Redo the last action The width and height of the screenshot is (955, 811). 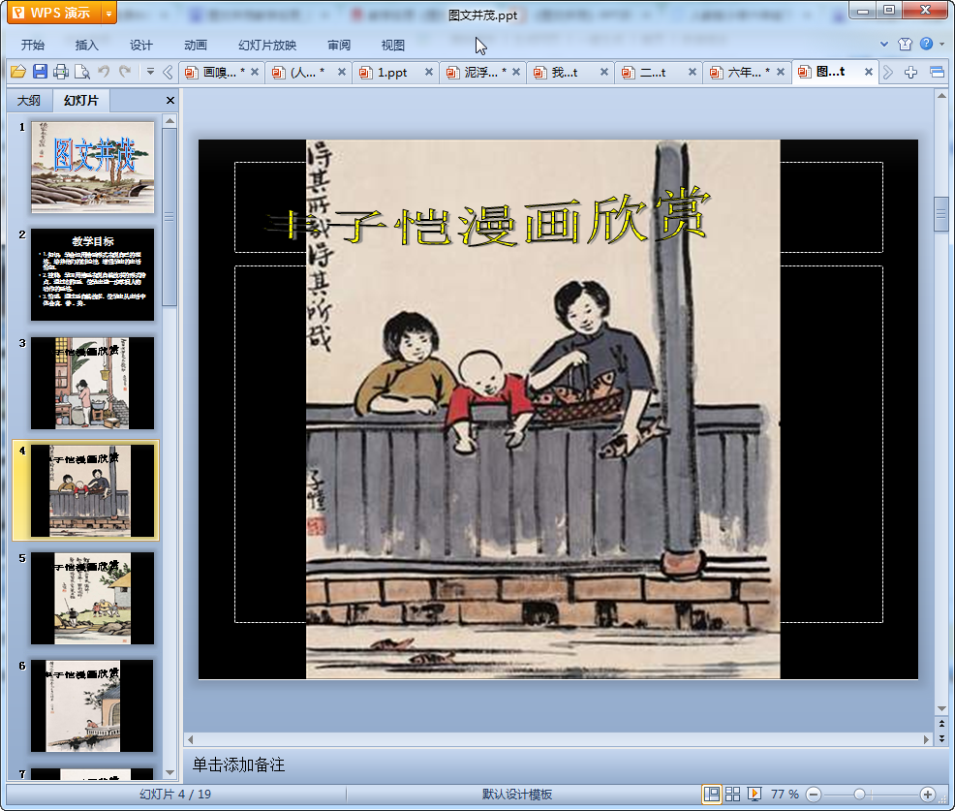[125, 72]
